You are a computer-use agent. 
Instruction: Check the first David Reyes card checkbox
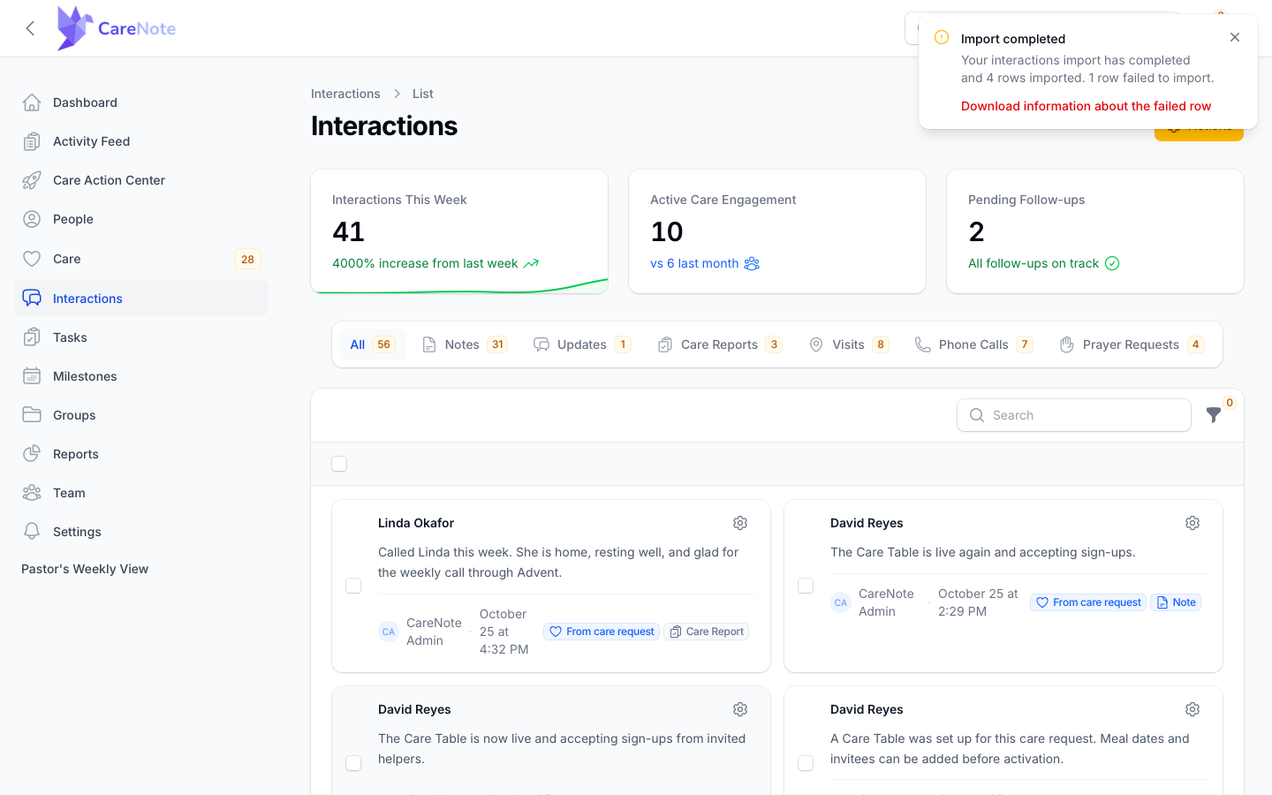click(x=806, y=586)
